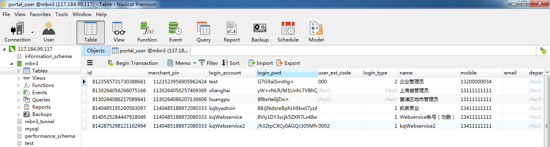Click the Export button
The image size is (550, 147).
click(288, 63)
